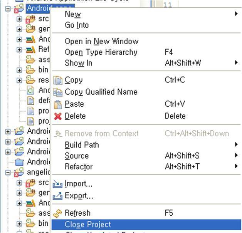Screen dimensions: 242x233
Task: Choose Go Into from context menu
Action: (146, 25)
